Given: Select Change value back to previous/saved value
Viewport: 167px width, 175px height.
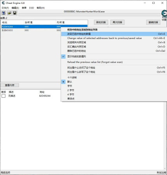Looking at the screenshot, I should click(114, 38).
